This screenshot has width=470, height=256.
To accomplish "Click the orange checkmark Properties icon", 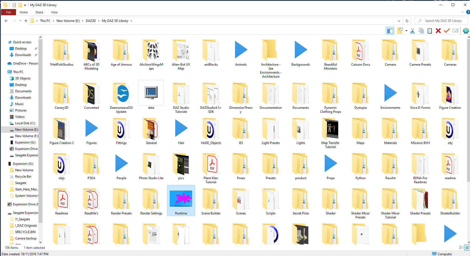I will [447, 31].
